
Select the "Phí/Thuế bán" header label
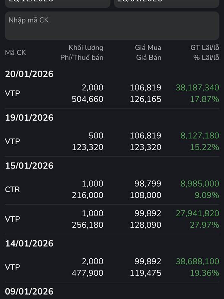(x=82, y=58)
